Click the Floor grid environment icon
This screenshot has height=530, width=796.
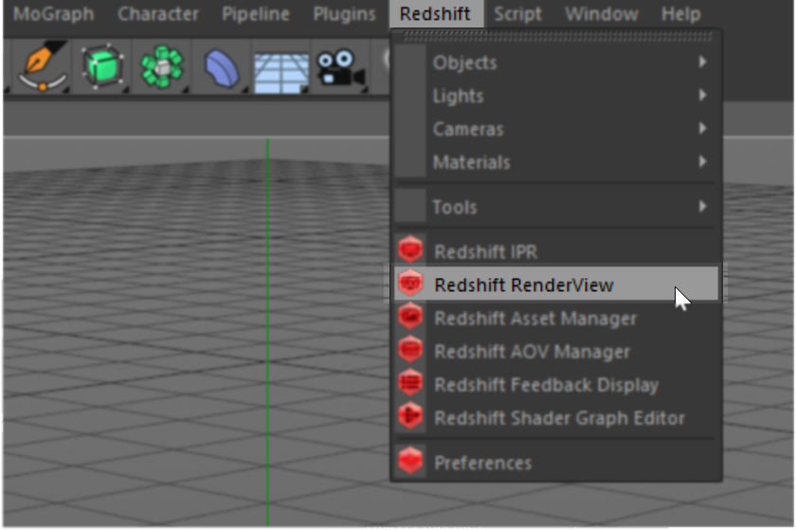click(281, 73)
